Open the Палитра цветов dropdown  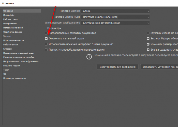115,11
